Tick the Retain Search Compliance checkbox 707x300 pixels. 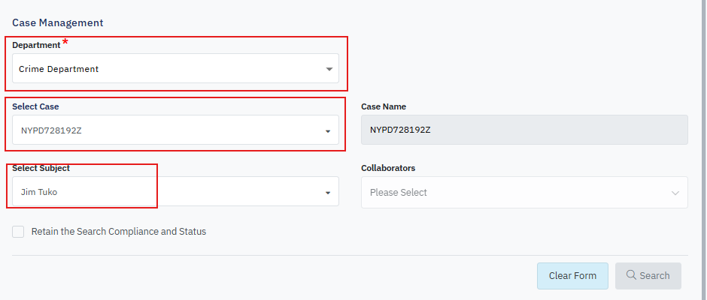(x=18, y=232)
